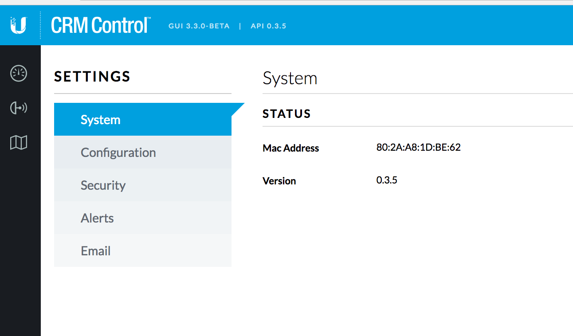Click the Ubiquiti logo icon
Image resolution: width=573 pixels, height=336 pixels.
[x=19, y=25]
